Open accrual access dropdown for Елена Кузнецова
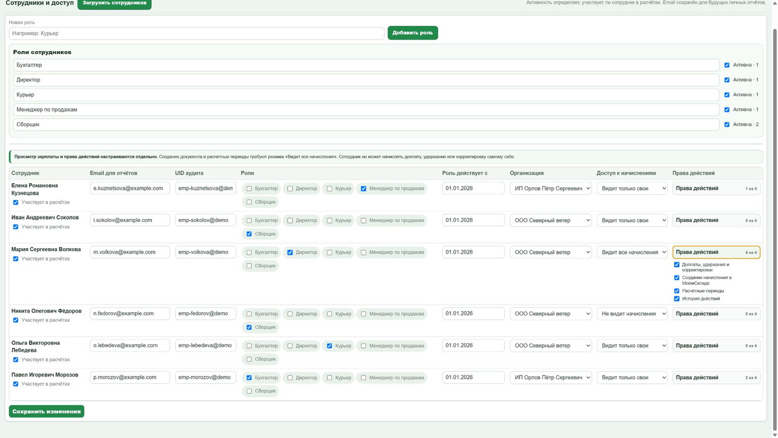Image resolution: width=778 pixels, height=438 pixels. 632,189
